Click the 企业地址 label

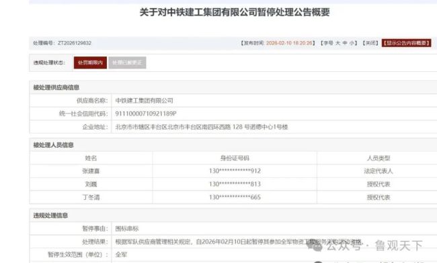click(95, 127)
